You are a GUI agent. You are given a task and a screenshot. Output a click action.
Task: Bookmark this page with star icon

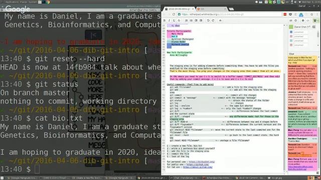coord(311,14)
